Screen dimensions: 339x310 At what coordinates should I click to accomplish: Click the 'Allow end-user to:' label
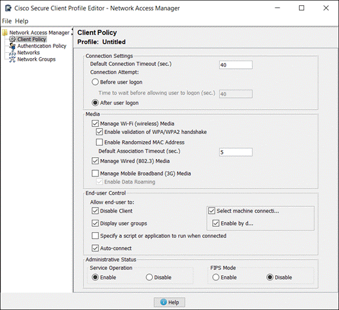(112, 202)
